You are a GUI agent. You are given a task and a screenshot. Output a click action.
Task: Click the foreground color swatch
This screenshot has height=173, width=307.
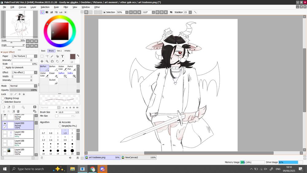pyautogui.click(x=73, y=57)
